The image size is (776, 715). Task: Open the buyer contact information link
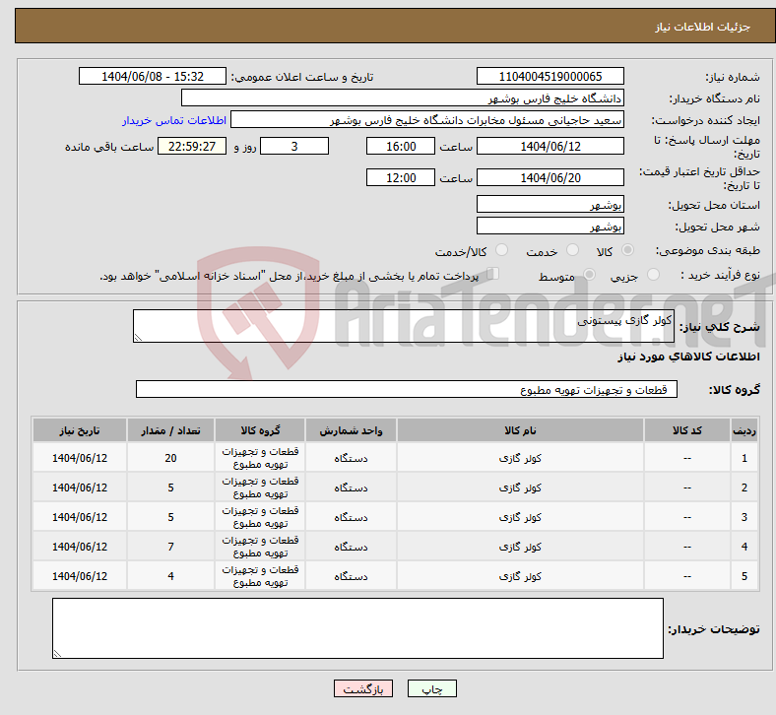(x=174, y=120)
